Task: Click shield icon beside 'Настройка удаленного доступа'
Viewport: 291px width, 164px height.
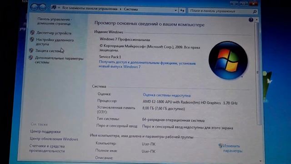Action: point(32,40)
